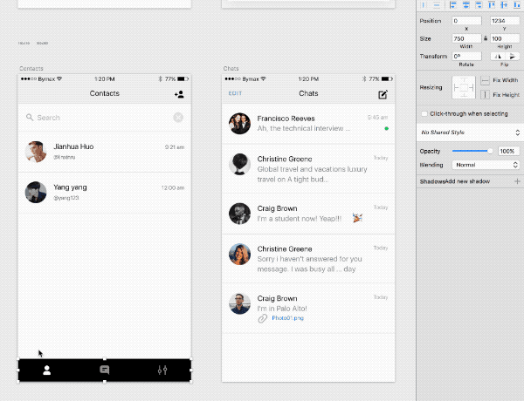Open the Blending mode Normal dropdown

pos(486,164)
